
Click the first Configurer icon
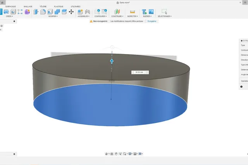click(x=97, y=12)
